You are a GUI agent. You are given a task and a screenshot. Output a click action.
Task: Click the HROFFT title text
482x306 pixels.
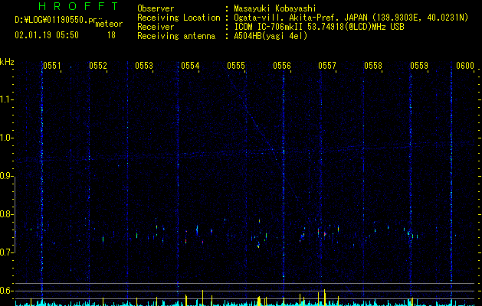[78, 6]
